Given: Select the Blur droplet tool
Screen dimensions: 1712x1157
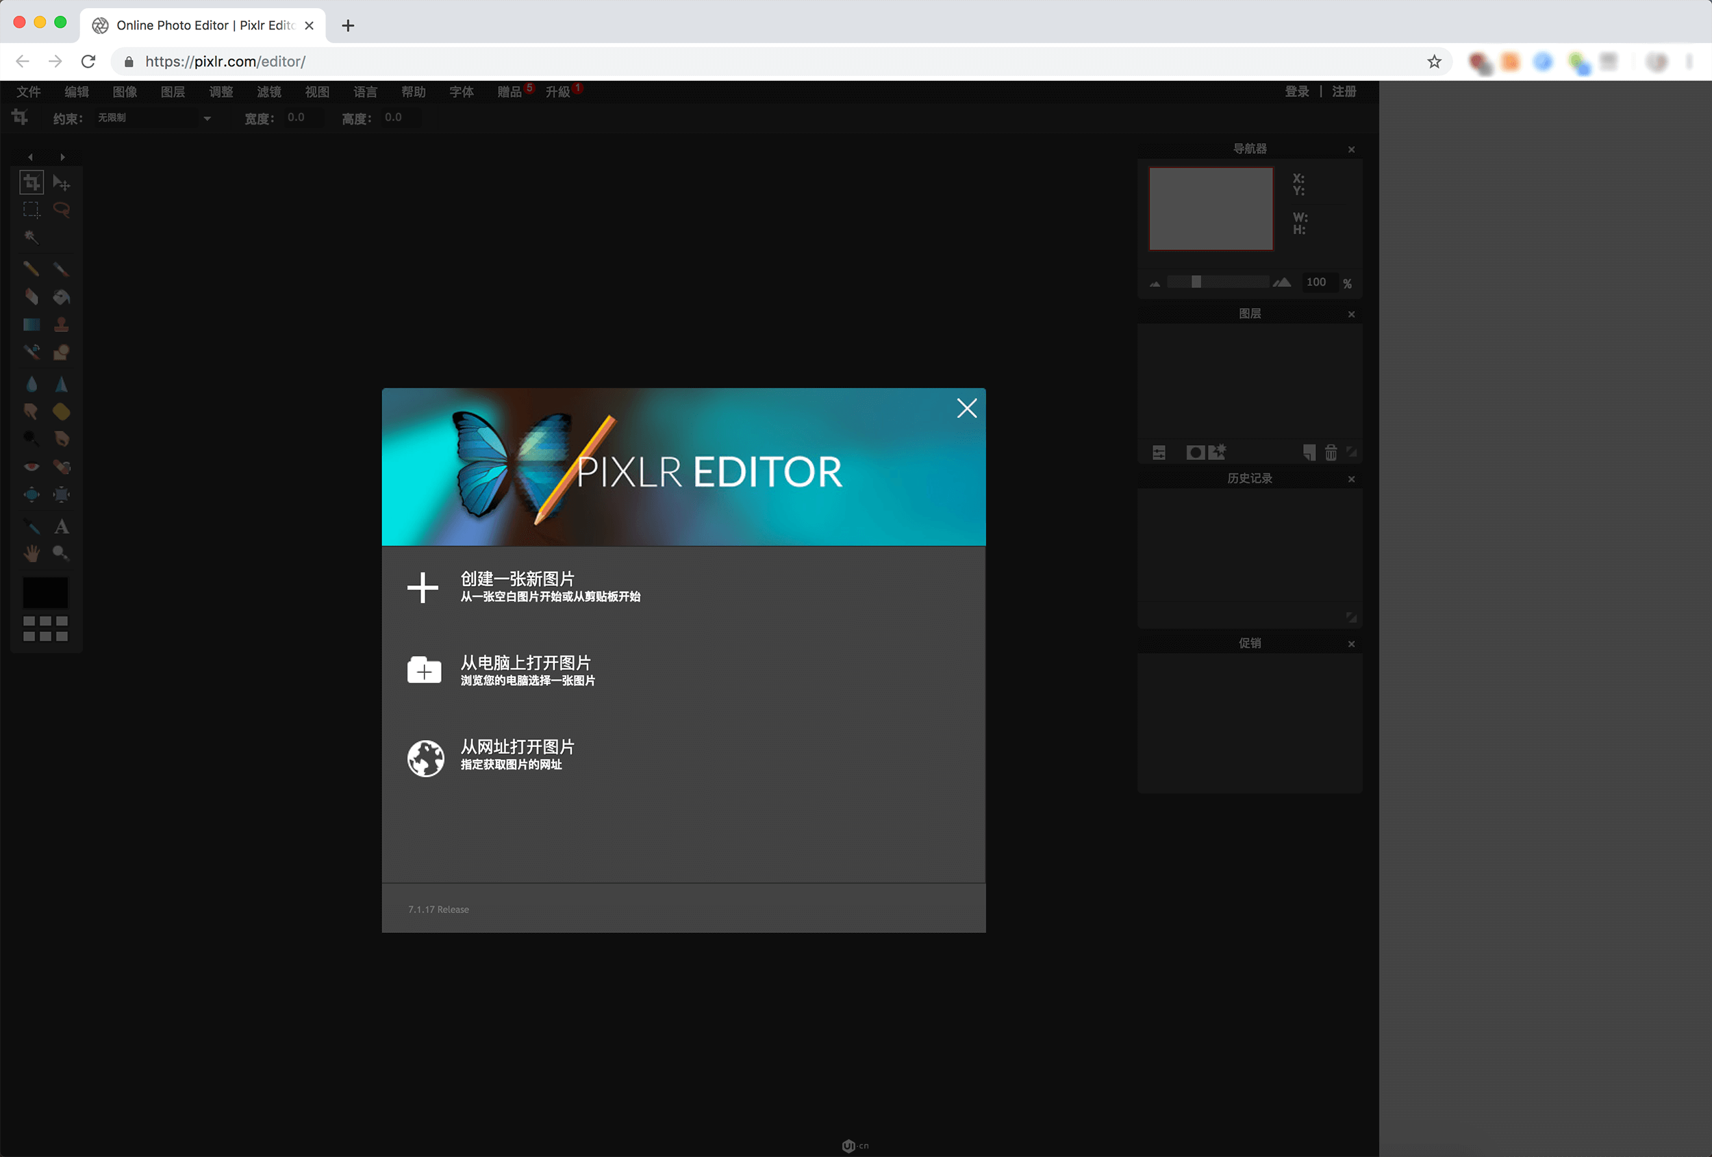Looking at the screenshot, I should [x=31, y=383].
